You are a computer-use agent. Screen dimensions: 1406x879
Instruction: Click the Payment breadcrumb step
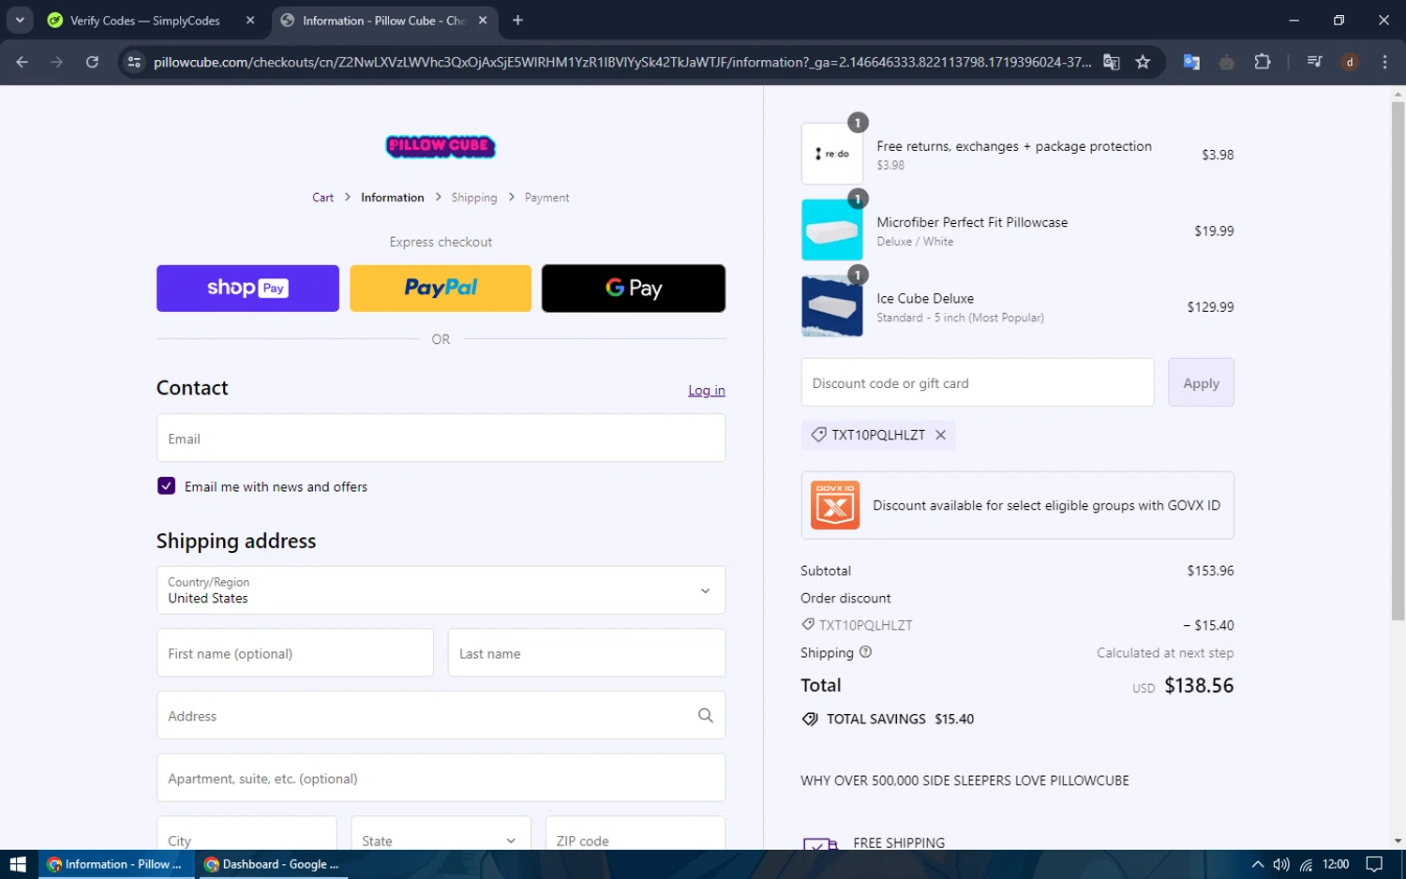tap(546, 198)
